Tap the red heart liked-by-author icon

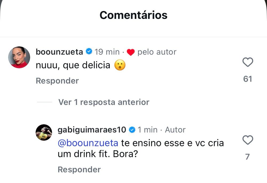[131, 52]
